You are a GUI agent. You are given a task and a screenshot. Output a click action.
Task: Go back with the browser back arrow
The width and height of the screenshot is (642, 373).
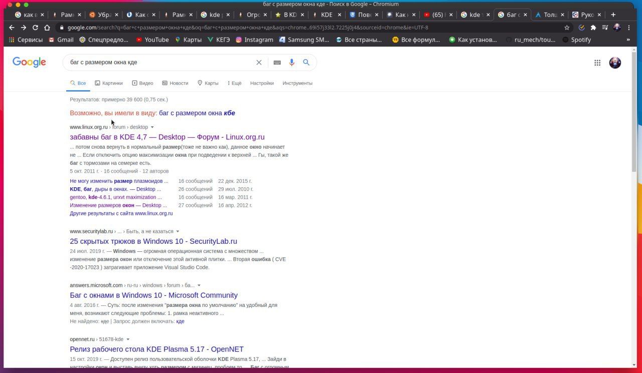(12, 28)
